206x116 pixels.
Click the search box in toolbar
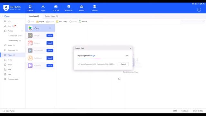click(192, 22)
